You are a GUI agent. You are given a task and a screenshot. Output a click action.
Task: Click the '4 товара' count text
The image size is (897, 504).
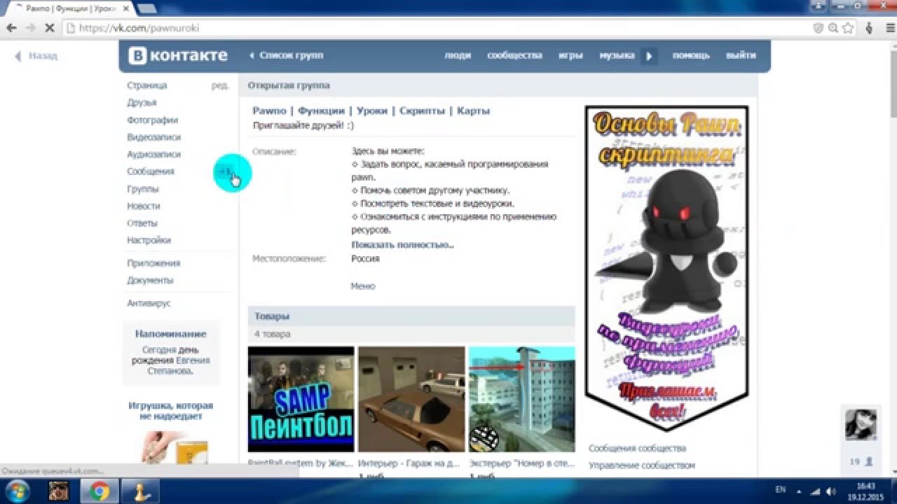click(x=272, y=335)
